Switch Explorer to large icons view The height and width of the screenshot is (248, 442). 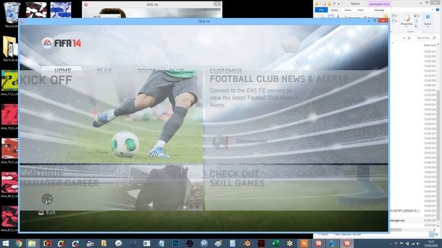[436, 234]
